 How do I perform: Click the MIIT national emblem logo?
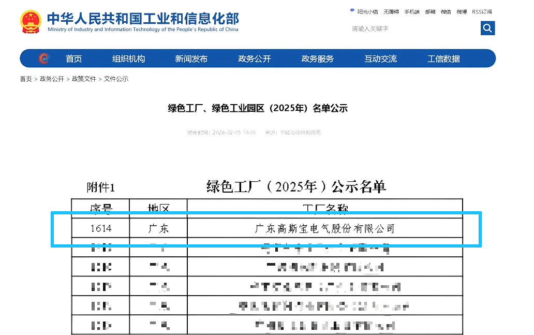(30, 22)
